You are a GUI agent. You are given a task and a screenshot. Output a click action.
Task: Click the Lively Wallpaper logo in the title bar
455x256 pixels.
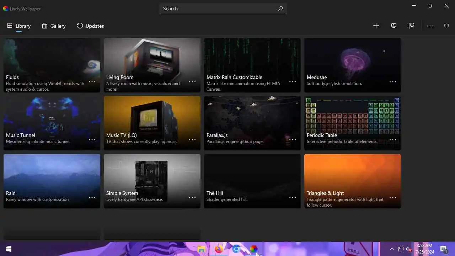coord(5,9)
